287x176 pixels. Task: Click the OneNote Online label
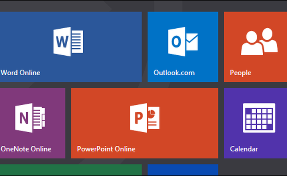26,149
